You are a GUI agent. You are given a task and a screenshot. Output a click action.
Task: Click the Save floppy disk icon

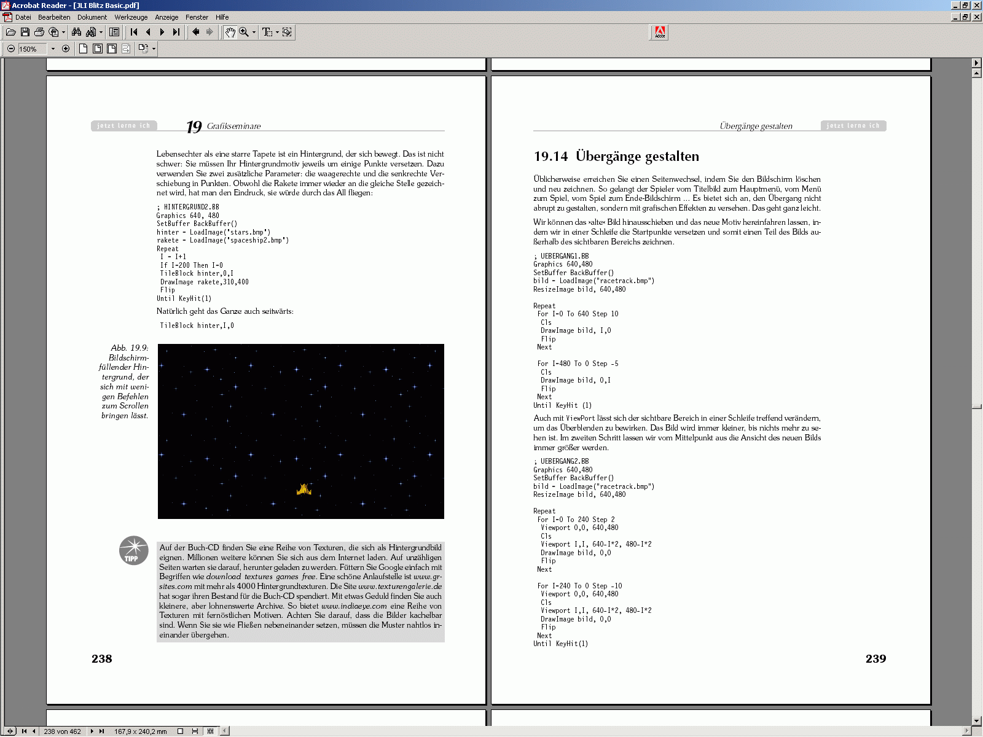pos(25,32)
